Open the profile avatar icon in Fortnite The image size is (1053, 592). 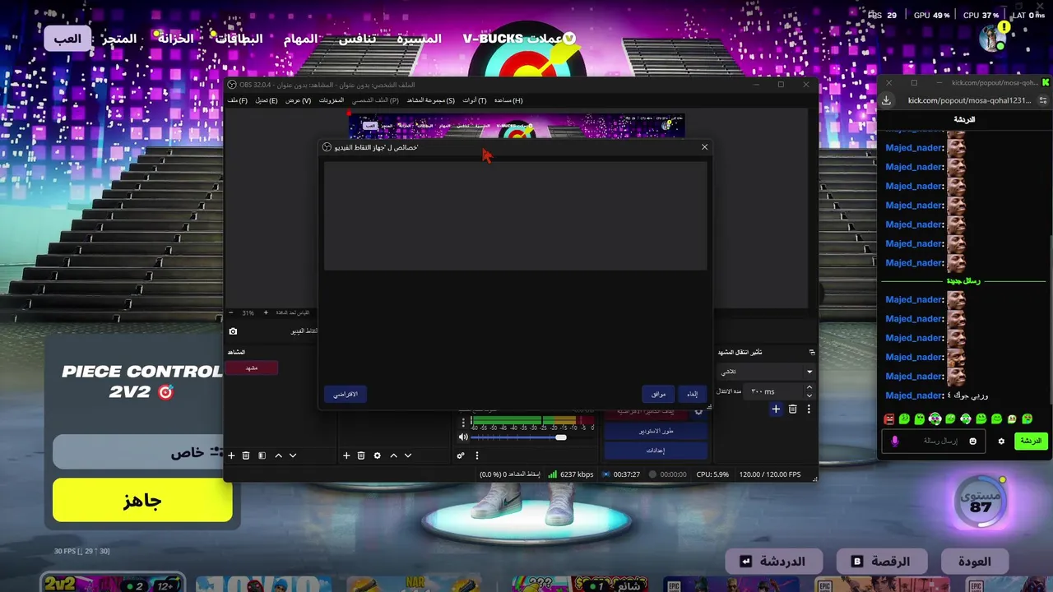[994, 38]
